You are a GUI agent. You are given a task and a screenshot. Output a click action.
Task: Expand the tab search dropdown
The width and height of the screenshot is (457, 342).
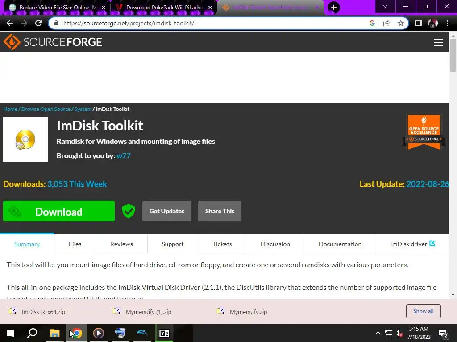click(385, 6)
